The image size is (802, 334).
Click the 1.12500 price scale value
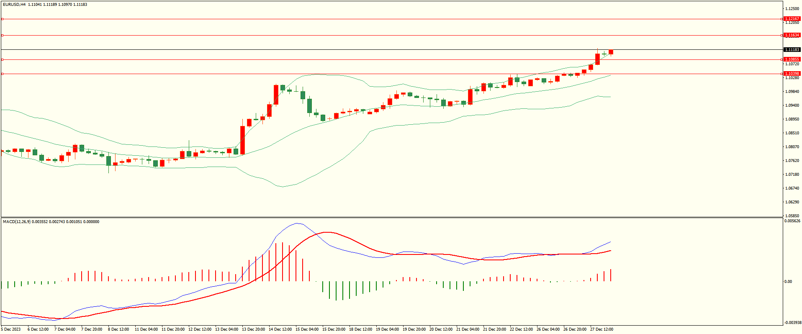pyautogui.click(x=792, y=9)
